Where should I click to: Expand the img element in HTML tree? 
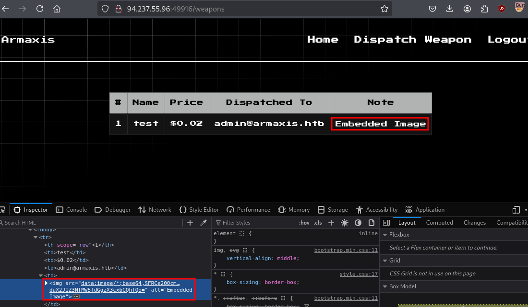coord(46,283)
